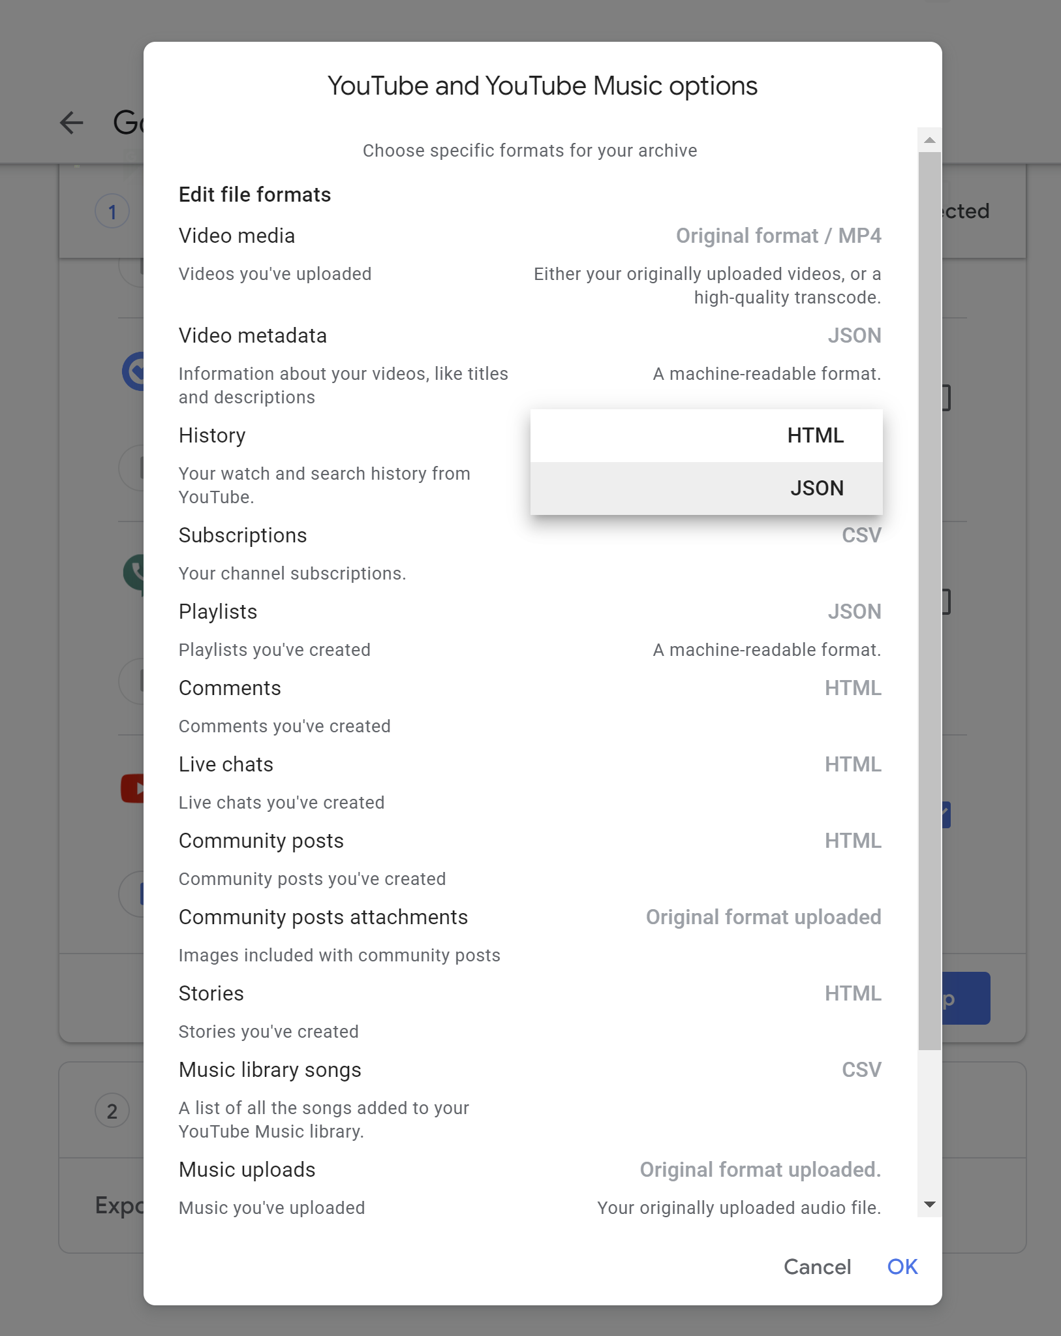Click the dialog vertical scrollbar thumb
Image resolution: width=1061 pixels, height=1336 pixels.
pyautogui.click(x=930, y=600)
